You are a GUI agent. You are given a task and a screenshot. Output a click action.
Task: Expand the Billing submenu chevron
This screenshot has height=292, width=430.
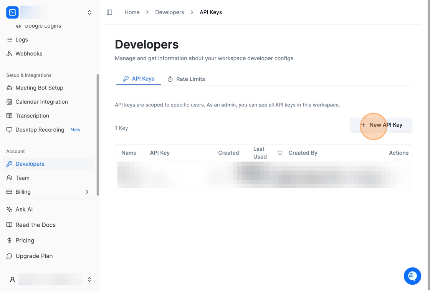(x=87, y=192)
